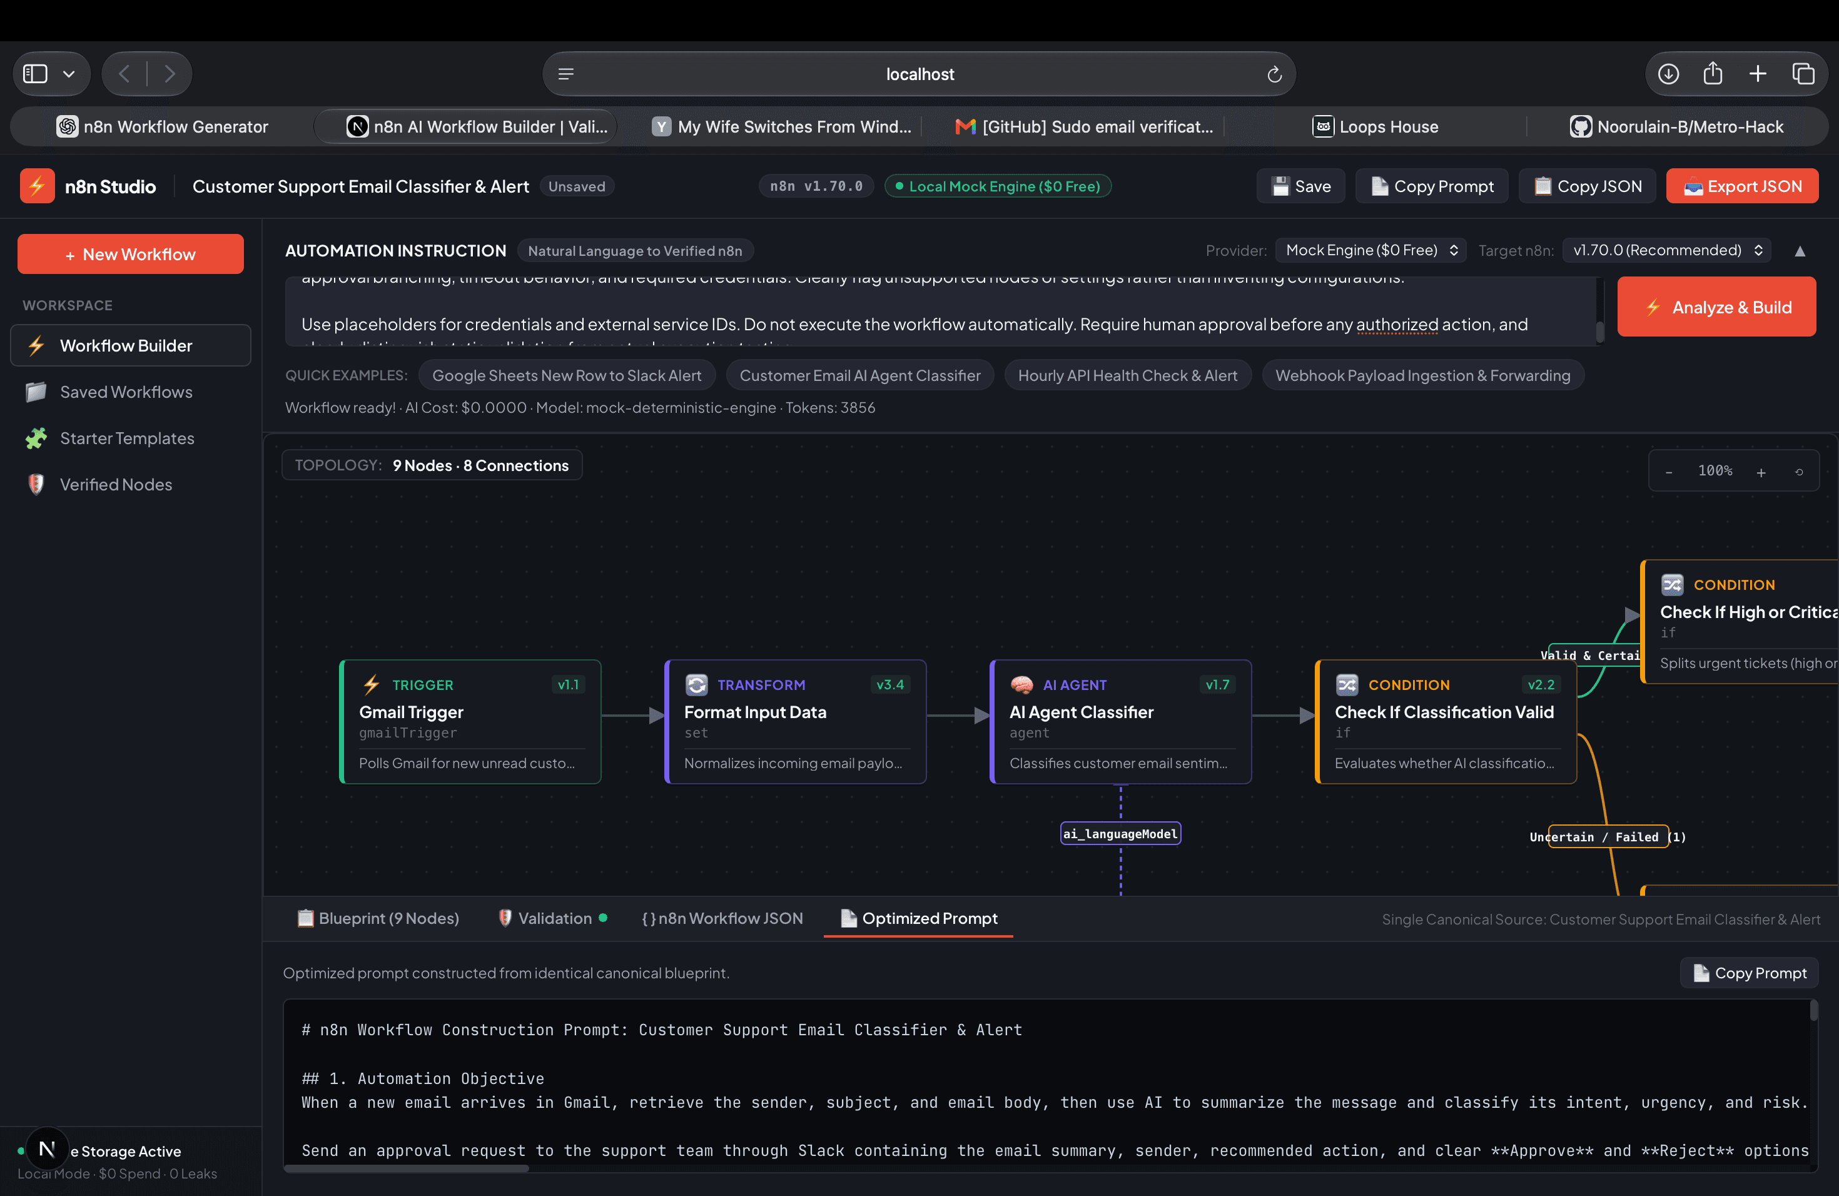Switch to the n8n Workflow Generator browser tab

click(162, 127)
